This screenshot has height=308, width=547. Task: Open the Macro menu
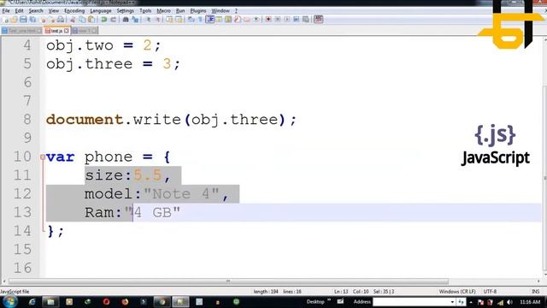pyautogui.click(x=163, y=11)
